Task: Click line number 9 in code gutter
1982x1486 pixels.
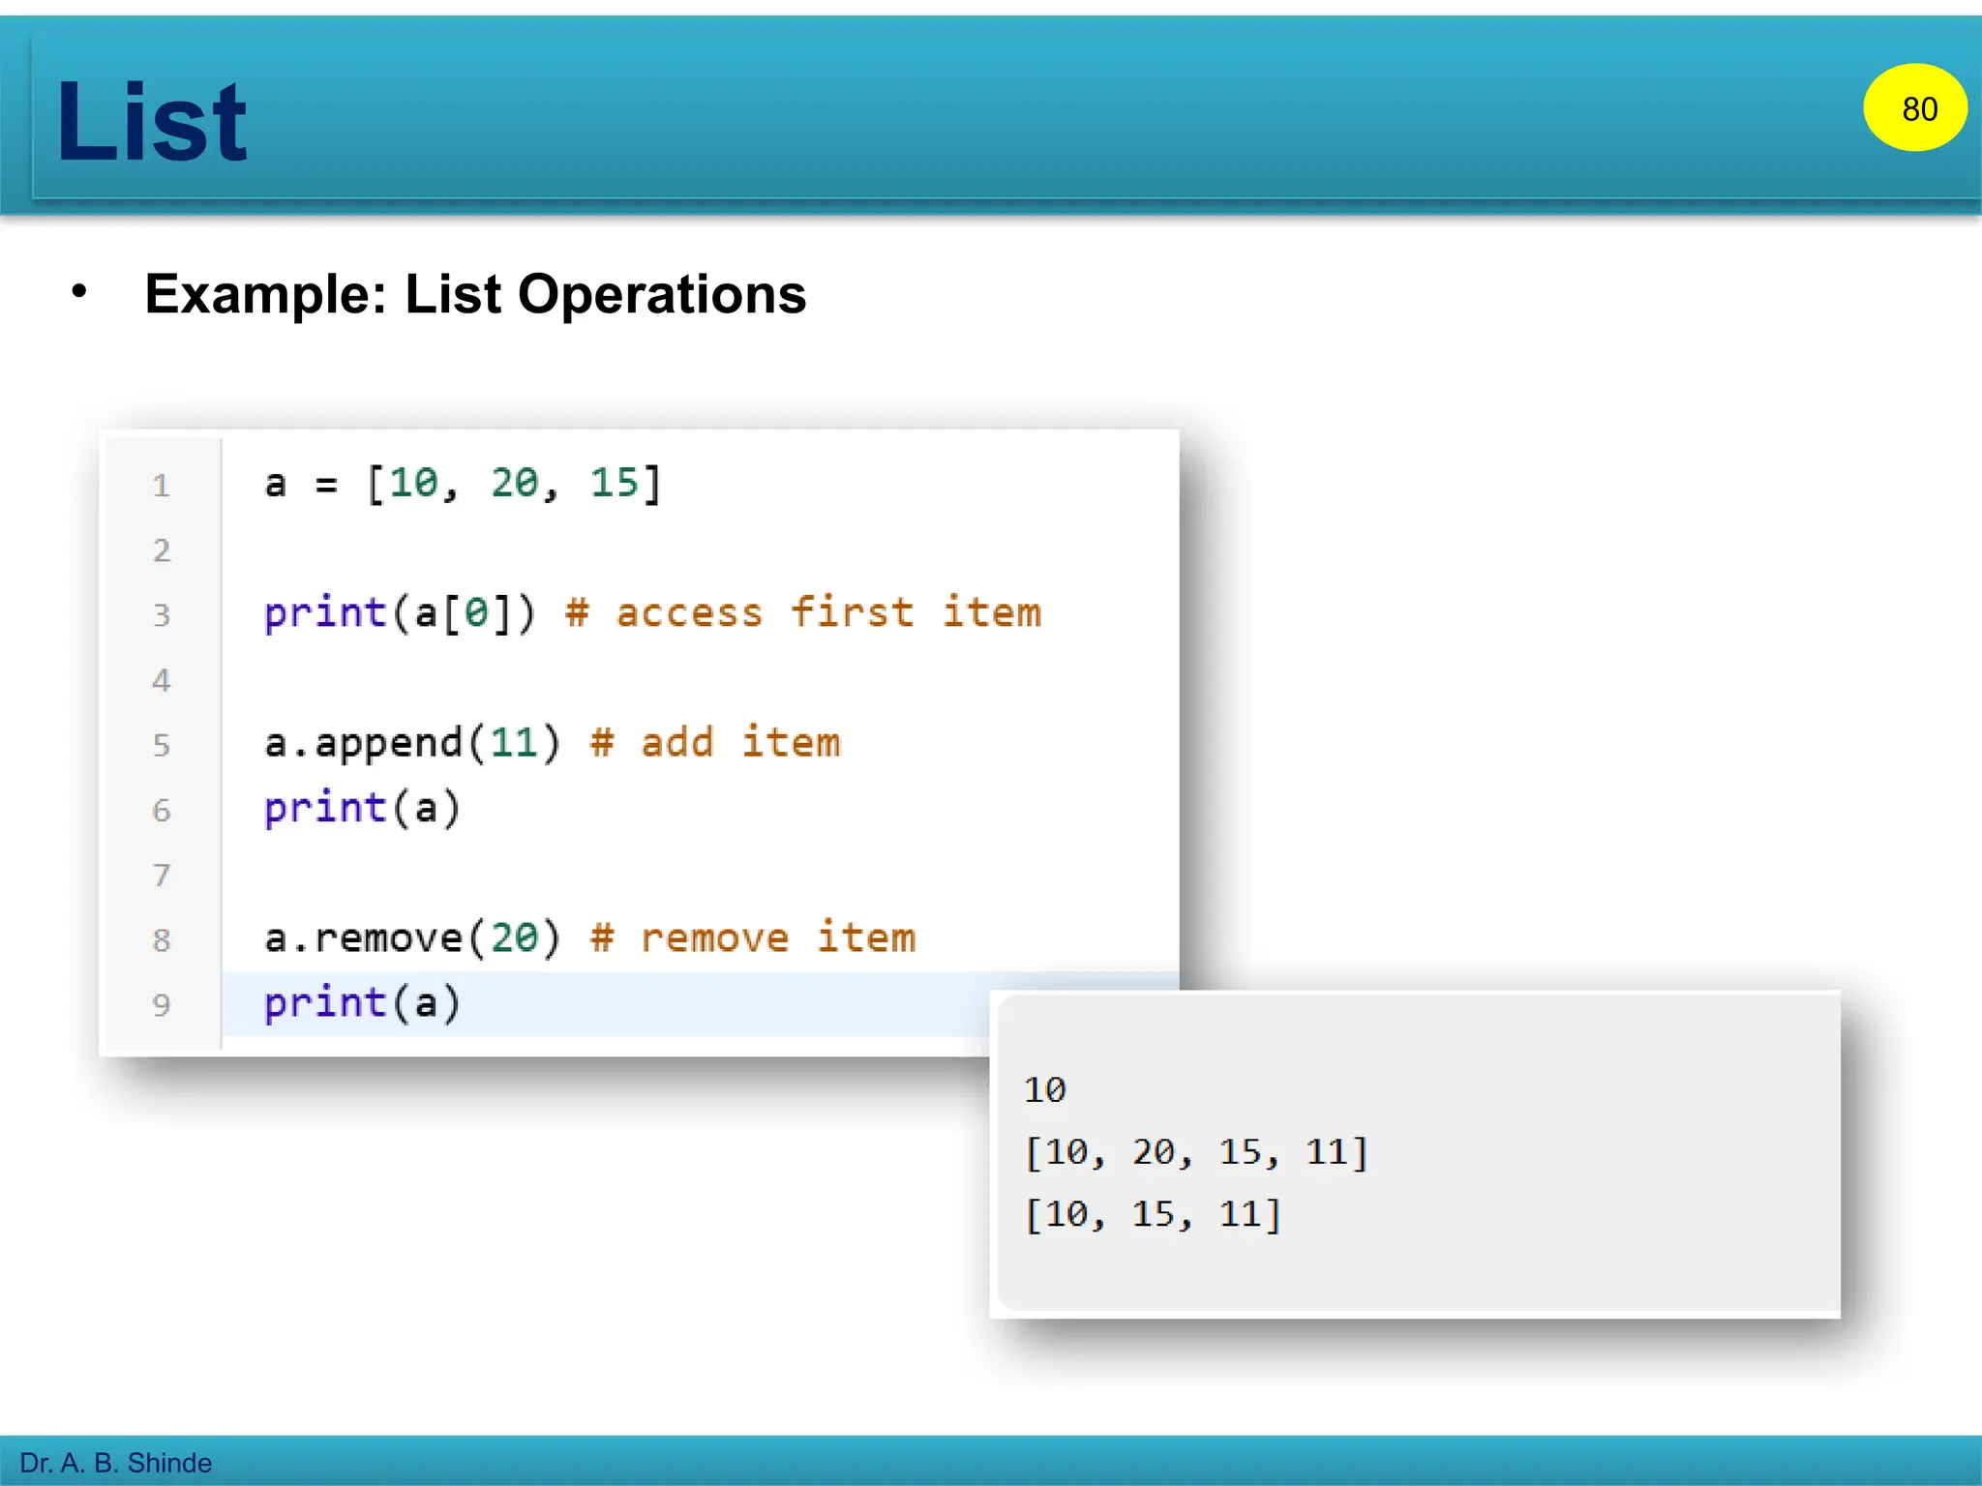Action: tap(161, 1004)
